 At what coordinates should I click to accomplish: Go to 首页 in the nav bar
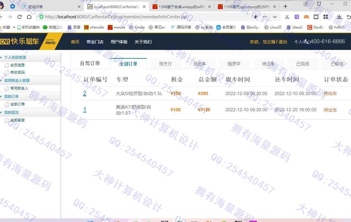tap(75, 42)
